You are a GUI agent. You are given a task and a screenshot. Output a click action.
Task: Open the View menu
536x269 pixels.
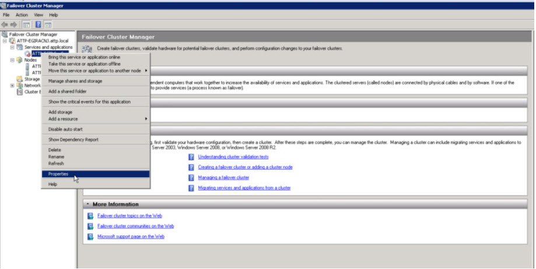(x=38, y=15)
